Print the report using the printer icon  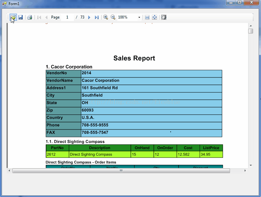pyautogui.click(x=30, y=17)
